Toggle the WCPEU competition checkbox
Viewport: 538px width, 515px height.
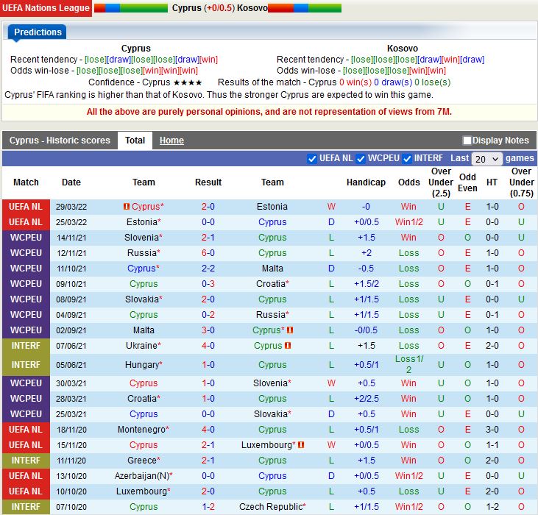pos(361,158)
